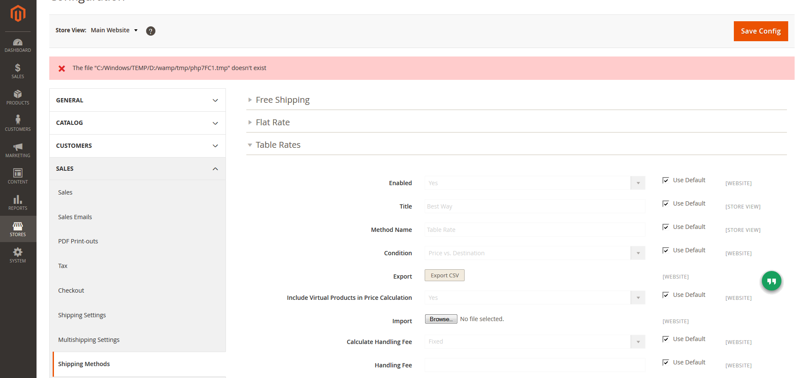Open the Content icon in sidebar

point(18,176)
